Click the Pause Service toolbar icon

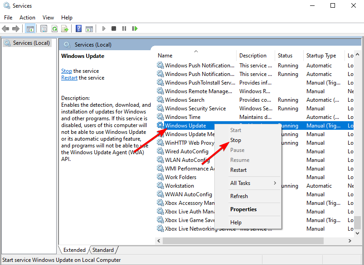tap(124, 29)
